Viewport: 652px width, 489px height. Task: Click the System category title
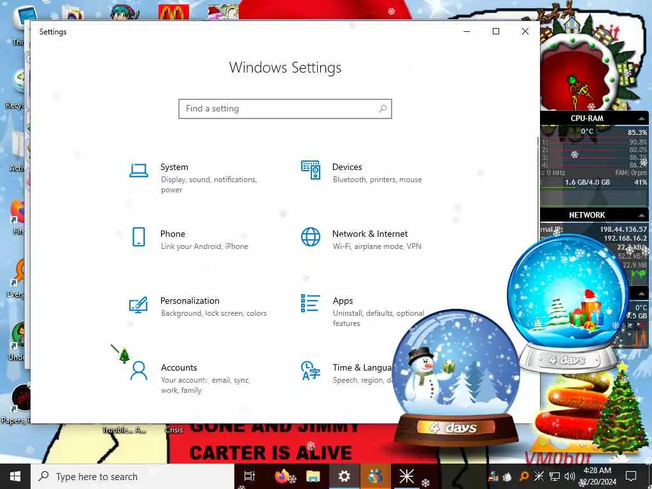point(174,167)
